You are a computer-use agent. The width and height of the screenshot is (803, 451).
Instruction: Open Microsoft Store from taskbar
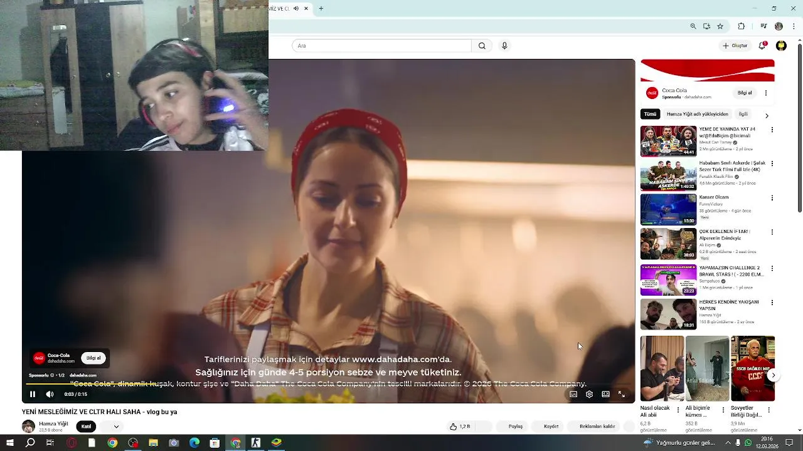[215, 443]
